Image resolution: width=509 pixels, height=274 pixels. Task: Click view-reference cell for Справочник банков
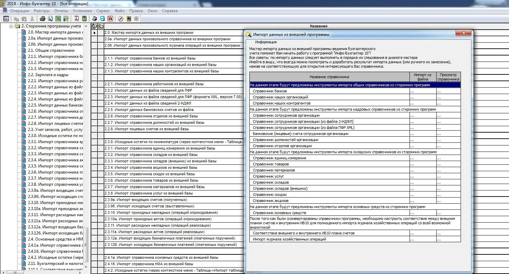(x=448, y=91)
